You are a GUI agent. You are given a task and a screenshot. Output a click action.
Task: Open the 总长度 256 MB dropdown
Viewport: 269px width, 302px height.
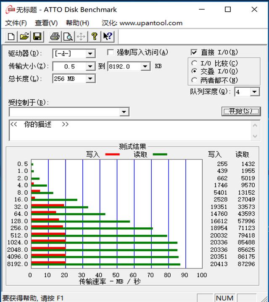(x=90, y=78)
